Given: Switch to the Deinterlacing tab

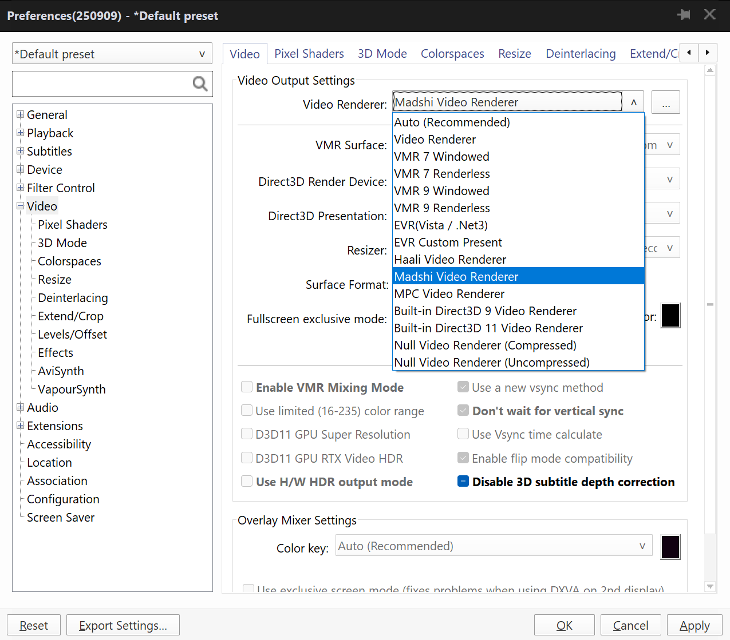Looking at the screenshot, I should [x=581, y=53].
